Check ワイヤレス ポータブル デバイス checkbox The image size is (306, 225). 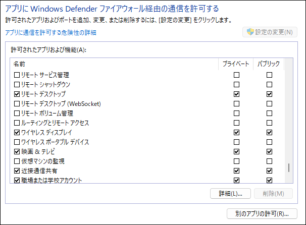[x=17, y=142]
